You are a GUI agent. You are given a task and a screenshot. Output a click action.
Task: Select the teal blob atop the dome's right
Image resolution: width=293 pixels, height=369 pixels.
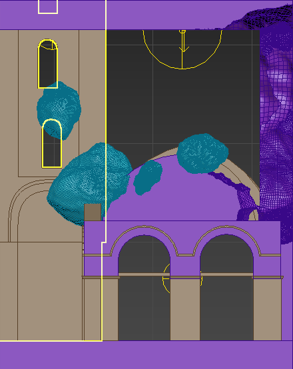point(202,153)
